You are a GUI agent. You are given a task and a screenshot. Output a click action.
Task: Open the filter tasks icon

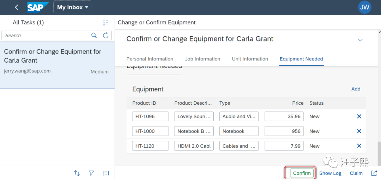tap(91, 173)
